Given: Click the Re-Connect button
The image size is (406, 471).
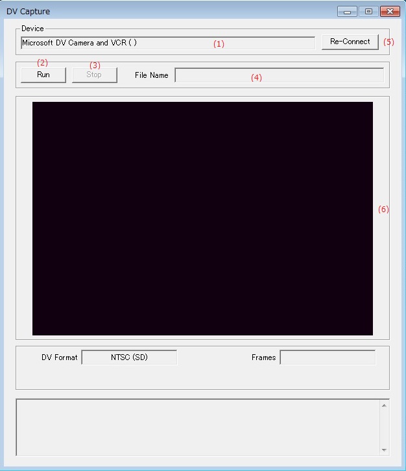Looking at the screenshot, I should (350, 42).
